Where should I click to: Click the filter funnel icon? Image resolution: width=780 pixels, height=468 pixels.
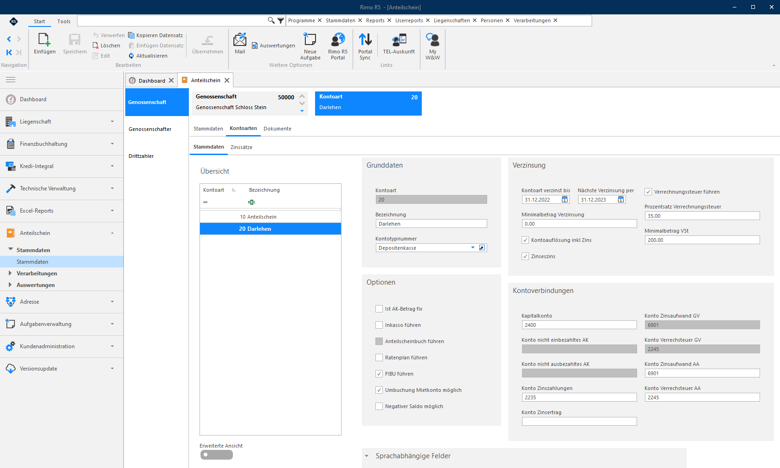281,20
